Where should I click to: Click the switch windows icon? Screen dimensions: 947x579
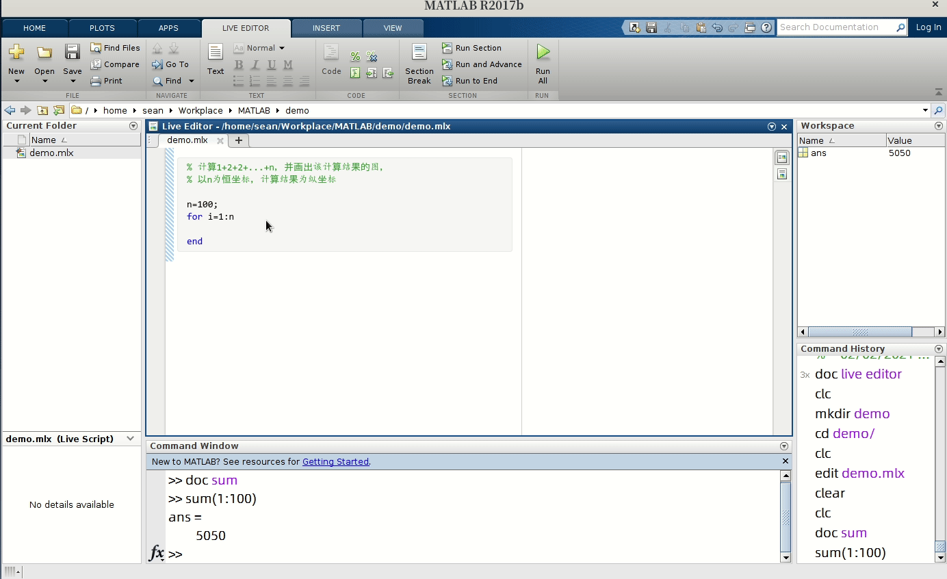click(x=750, y=27)
